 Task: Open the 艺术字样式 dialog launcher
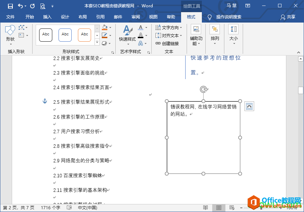coord(149,52)
